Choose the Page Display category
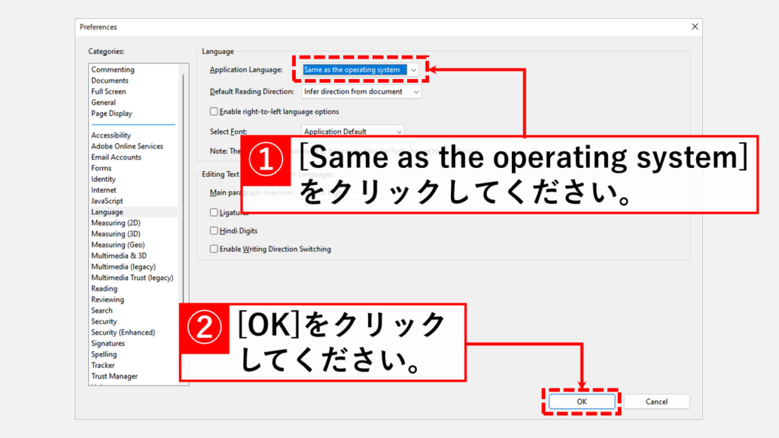 112,113
